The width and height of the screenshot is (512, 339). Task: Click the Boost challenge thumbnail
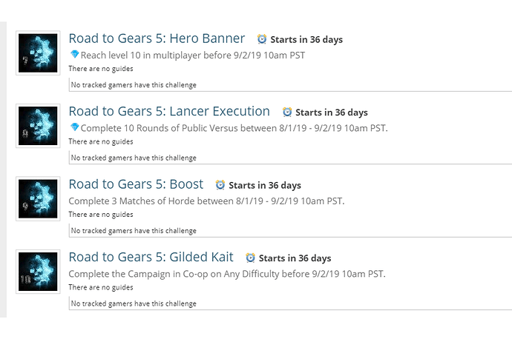[x=37, y=198]
